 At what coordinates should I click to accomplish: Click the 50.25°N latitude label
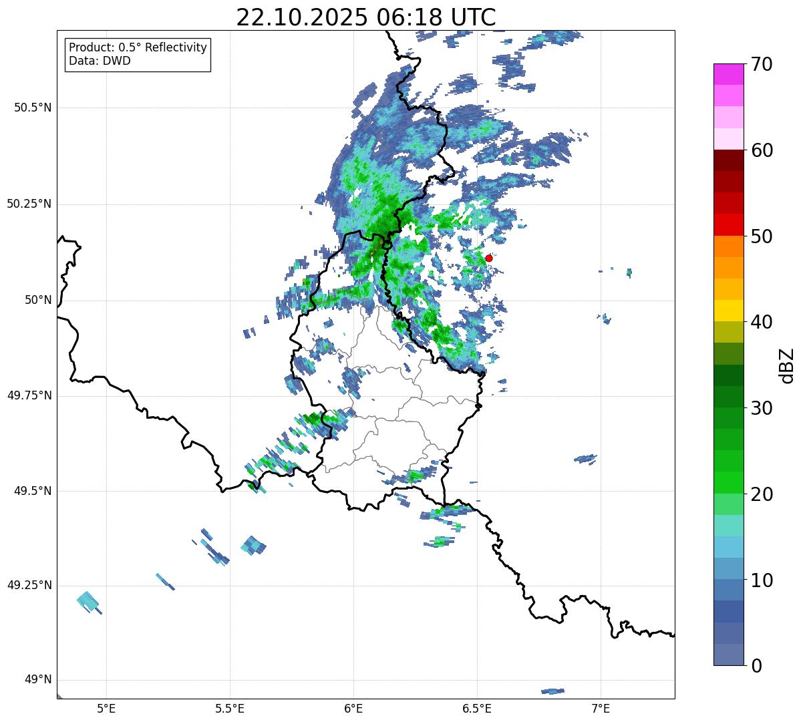[29, 204]
